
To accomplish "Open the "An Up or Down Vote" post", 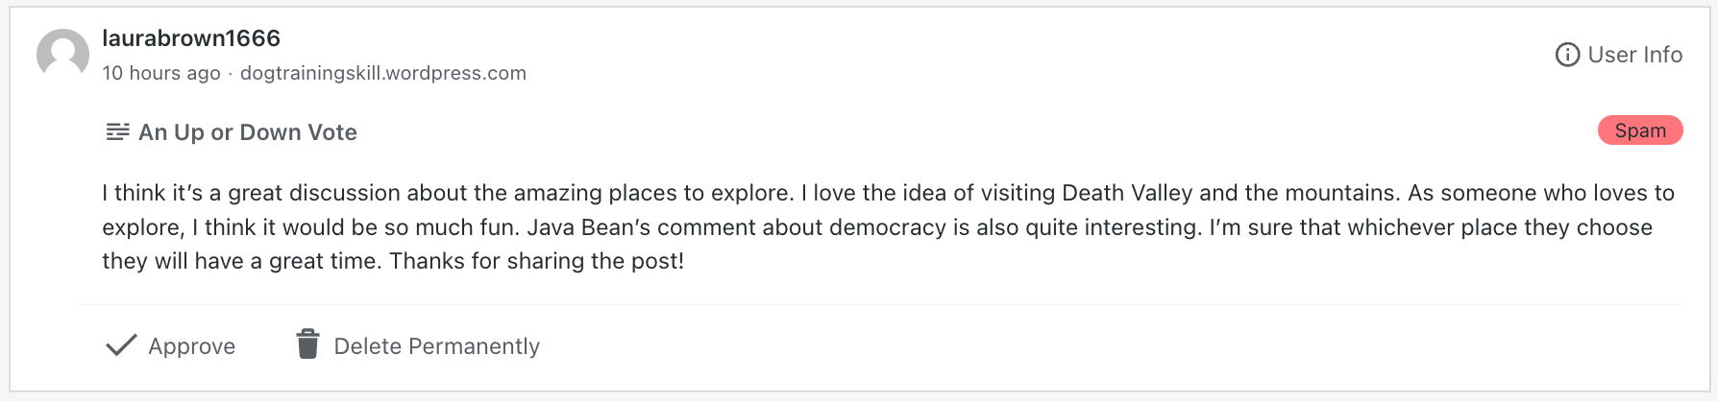I will (248, 132).
